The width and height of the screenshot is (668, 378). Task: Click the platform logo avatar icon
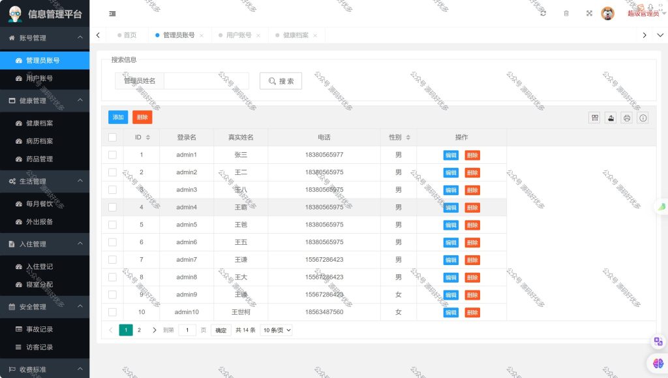tap(16, 14)
